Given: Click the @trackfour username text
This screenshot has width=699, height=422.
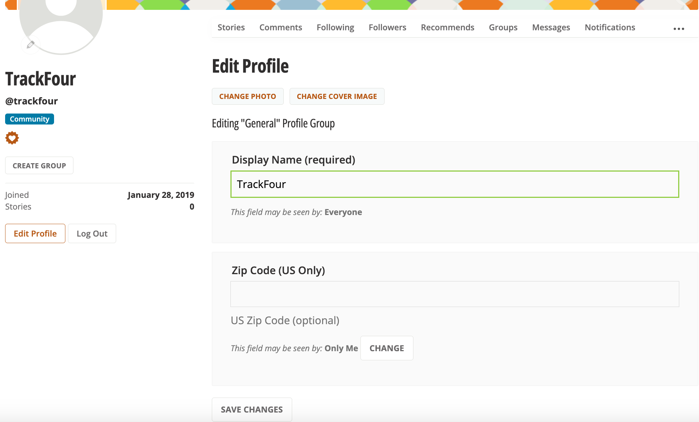Looking at the screenshot, I should pos(31,101).
